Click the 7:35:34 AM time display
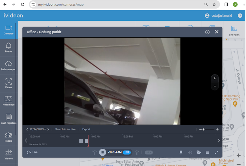Screen dimensions: 246x166 pyautogui.click(x=115, y=152)
